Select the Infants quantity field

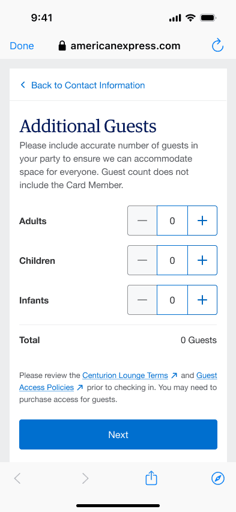(x=172, y=300)
